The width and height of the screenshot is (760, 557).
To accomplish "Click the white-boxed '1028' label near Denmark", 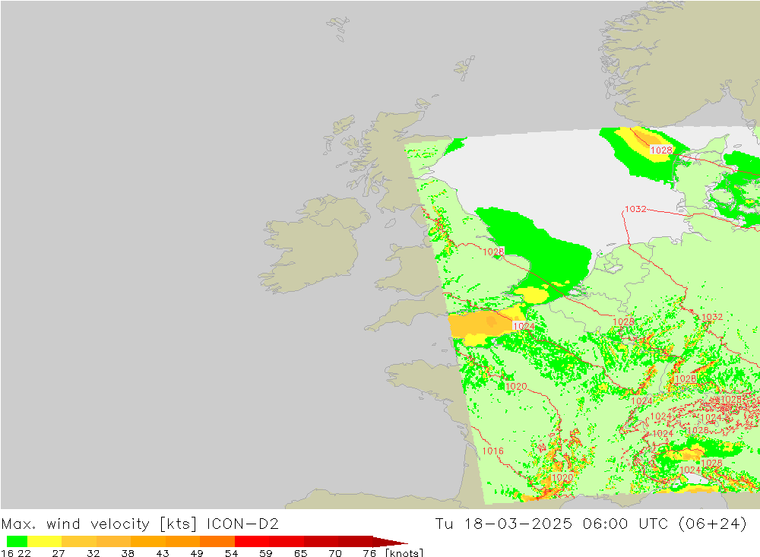I will [662, 150].
